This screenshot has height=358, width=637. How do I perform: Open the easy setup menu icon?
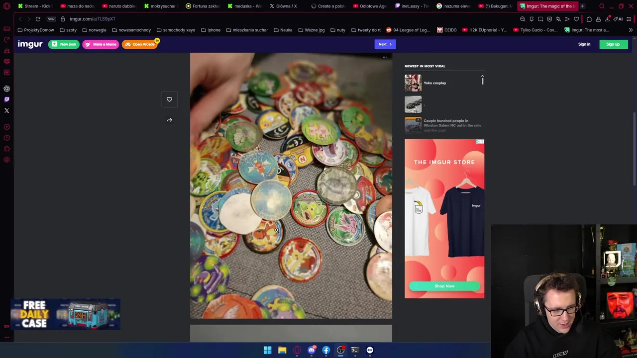tap(629, 19)
